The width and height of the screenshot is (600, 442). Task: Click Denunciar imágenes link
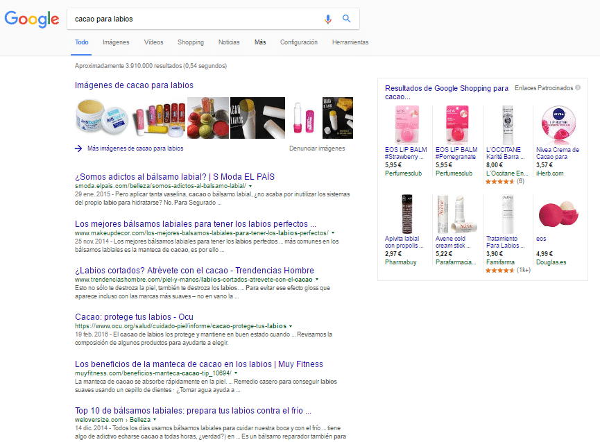click(x=317, y=148)
